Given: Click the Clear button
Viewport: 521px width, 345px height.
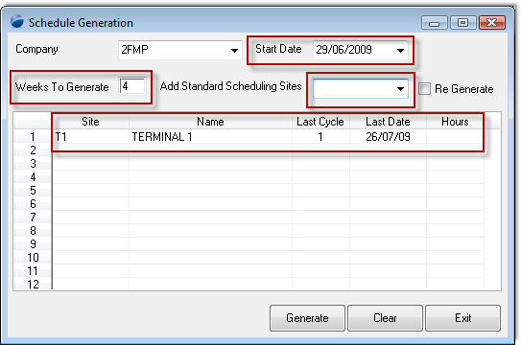Looking at the screenshot, I should point(385,318).
